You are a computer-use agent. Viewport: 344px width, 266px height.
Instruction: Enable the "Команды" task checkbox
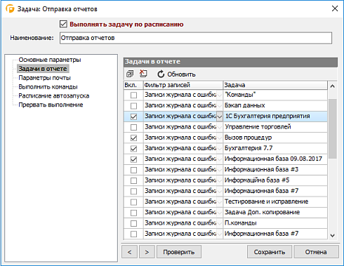point(133,95)
